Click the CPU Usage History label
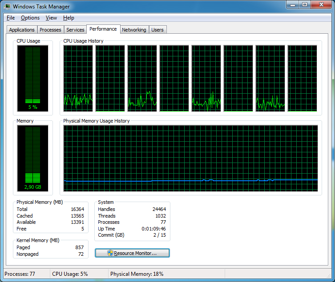Viewport: 335px width, 282px height. [x=83, y=41]
